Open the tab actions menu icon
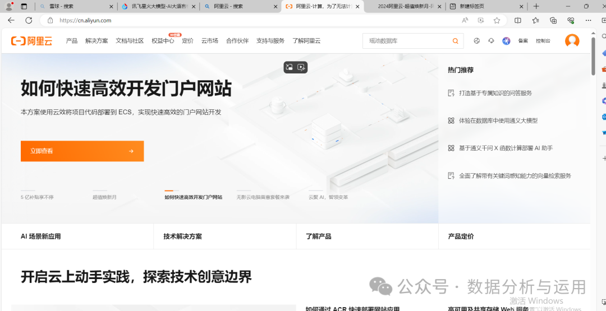 [x=24, y=6]
